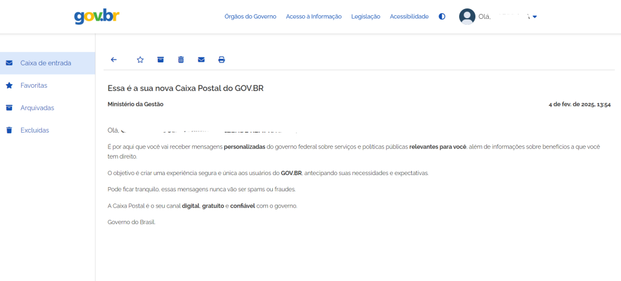Click the inbox envelope sidebar icon
The height and width of the screenshot is (281, 621).
(x=10, y=63)
